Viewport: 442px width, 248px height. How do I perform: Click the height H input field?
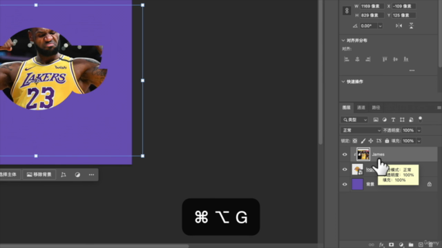pos(372,15)
